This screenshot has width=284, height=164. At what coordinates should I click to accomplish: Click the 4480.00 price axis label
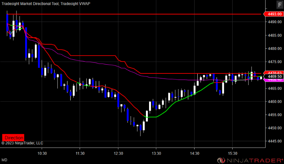click(275, 49)
